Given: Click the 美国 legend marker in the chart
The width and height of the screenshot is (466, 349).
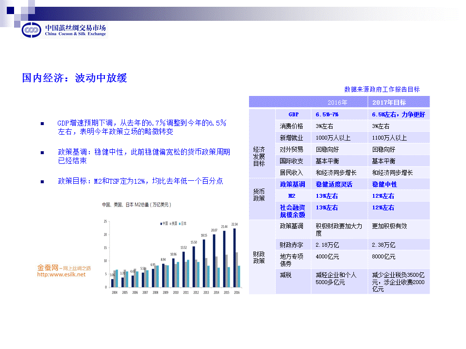Looking at the screenshot, I should tap(171, 223).
